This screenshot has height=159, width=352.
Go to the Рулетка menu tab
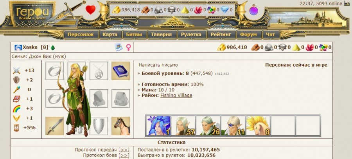191,34
